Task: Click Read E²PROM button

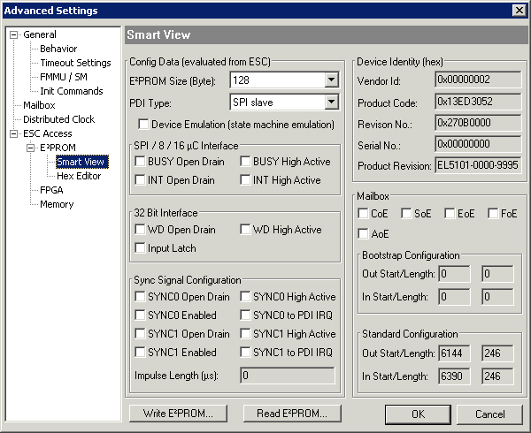Action: point(292,414)
